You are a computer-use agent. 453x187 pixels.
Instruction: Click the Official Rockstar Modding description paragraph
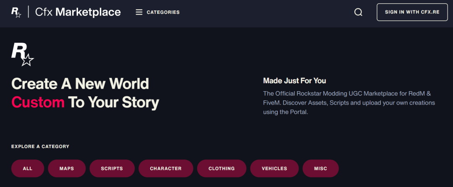[349, 102]
